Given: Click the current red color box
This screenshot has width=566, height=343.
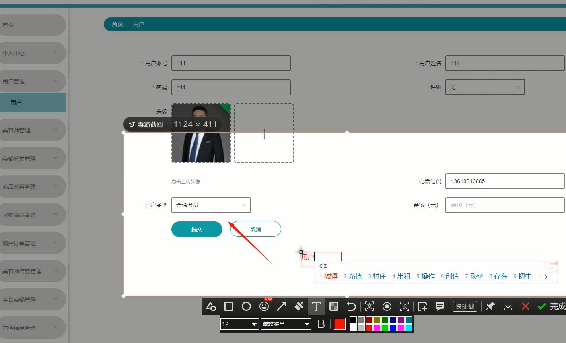Looking at the screenshot, I should (x=339, y=324).
